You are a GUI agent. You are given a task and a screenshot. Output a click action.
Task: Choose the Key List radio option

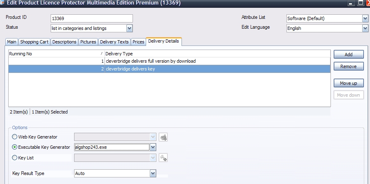pos(15,158)
